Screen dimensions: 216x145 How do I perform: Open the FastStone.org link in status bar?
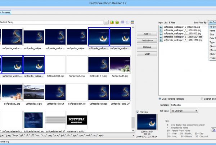click(x=4, y=141)
